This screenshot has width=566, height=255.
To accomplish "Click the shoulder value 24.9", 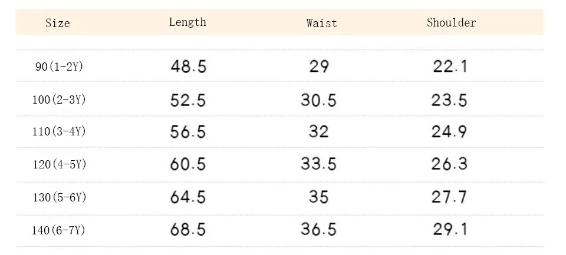I will coord(449,132).
